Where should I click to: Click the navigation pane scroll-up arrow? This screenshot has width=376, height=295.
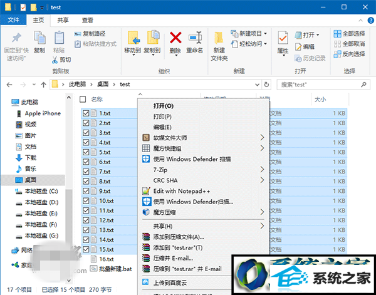69,98
